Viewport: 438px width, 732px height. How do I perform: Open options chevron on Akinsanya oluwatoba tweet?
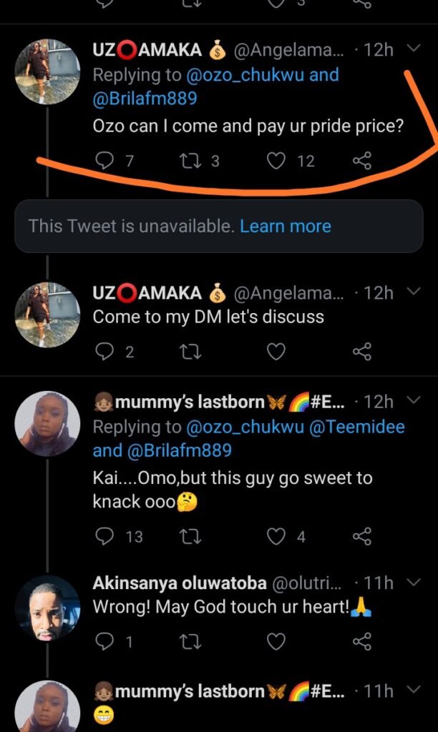413,583
